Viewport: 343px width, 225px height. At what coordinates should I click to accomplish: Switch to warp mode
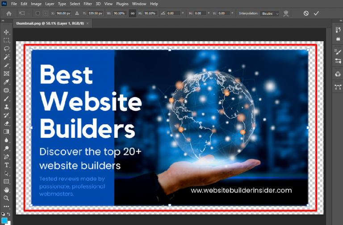coord(286,13)
